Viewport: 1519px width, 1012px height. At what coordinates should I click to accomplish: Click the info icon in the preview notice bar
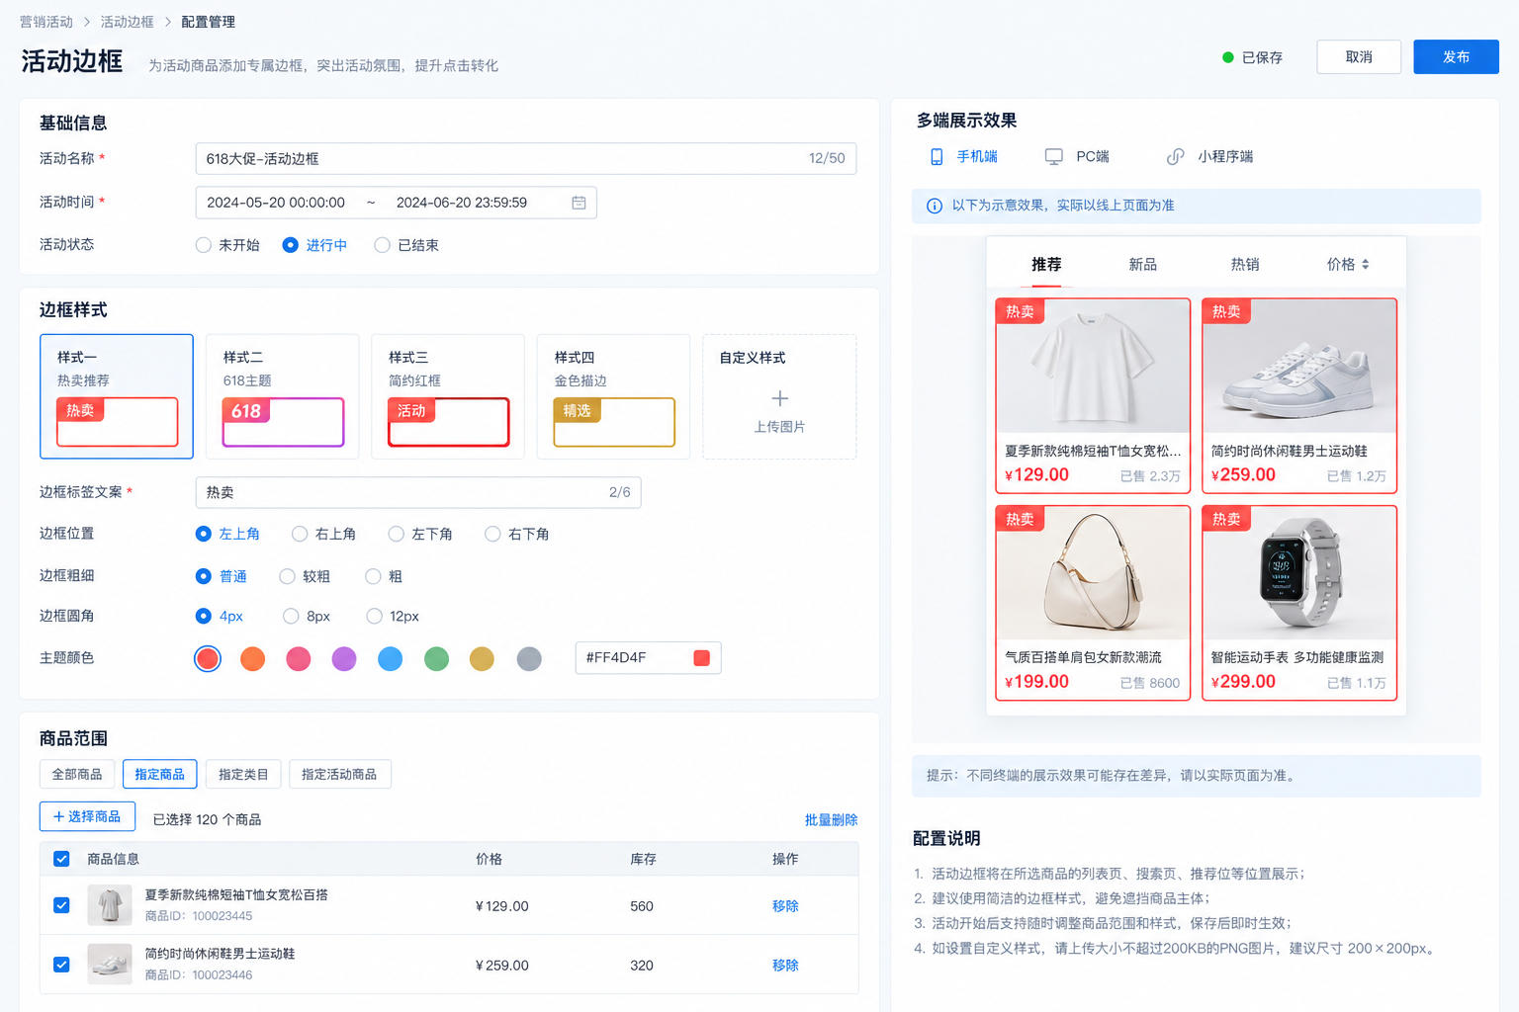click(934, 206)
